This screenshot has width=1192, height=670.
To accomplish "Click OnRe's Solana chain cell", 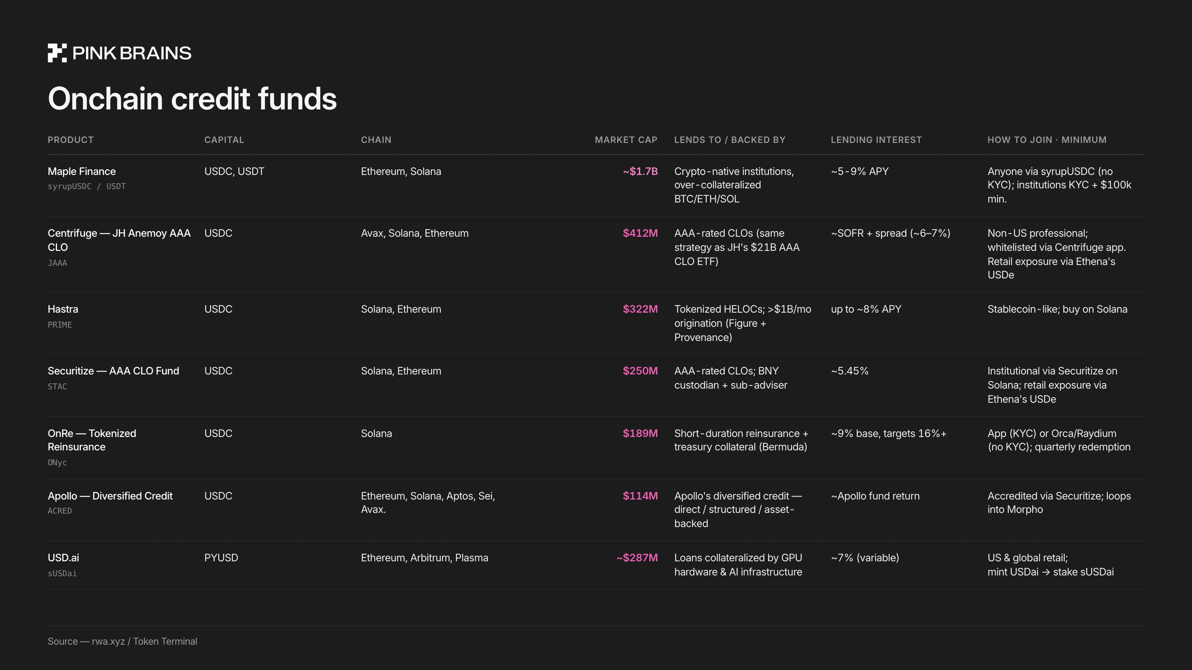I will (376, 433).
